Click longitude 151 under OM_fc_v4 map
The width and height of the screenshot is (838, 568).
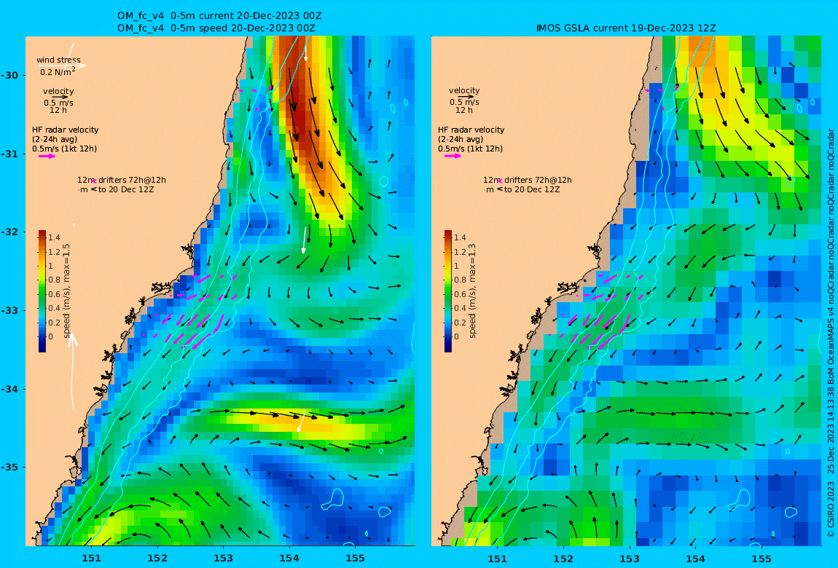[91, 559]
